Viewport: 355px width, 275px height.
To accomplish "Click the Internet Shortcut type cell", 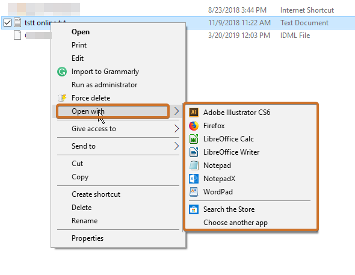I will coord(307,10).
